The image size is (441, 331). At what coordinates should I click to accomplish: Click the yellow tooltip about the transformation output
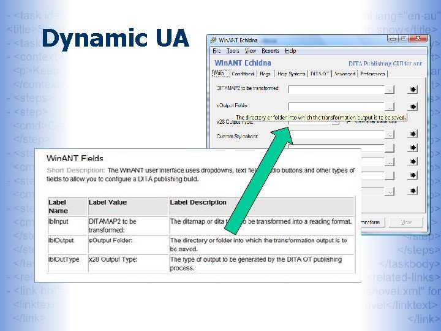tap(320, 117)
